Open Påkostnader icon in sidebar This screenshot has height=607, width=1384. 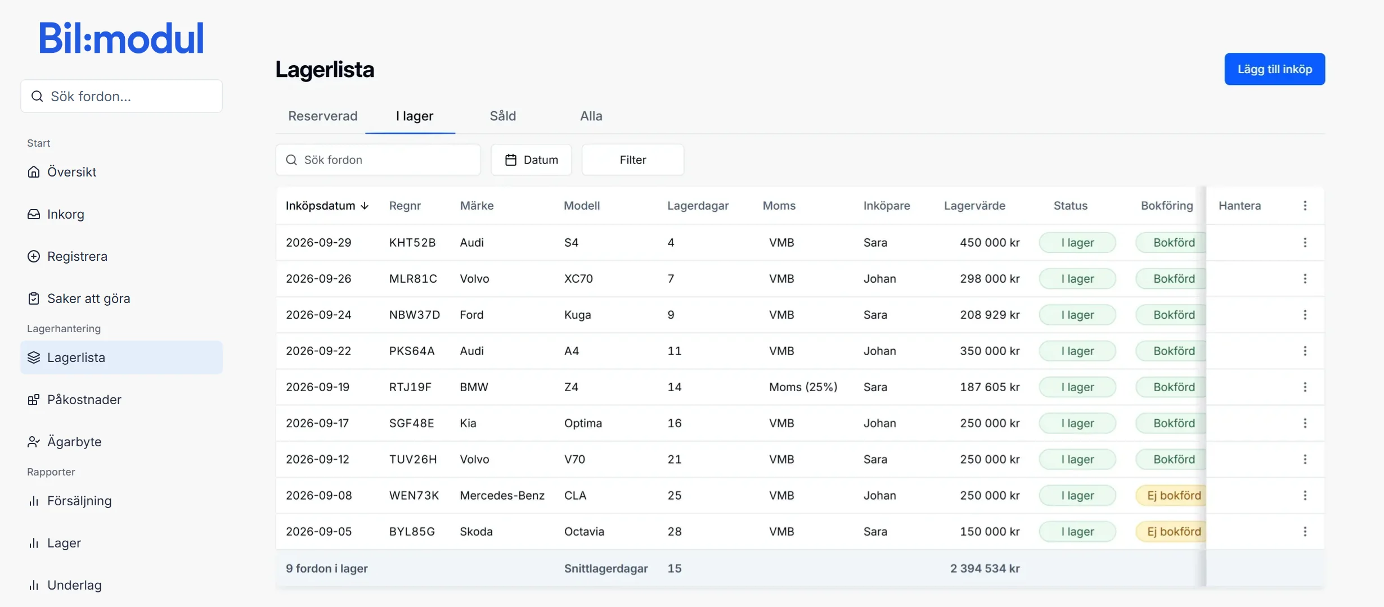click(34, 400)
